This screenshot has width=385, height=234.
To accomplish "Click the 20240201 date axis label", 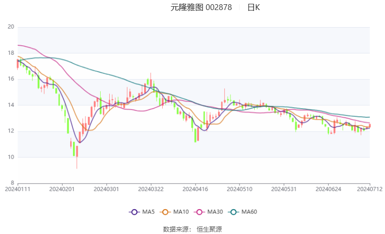I will point(62,189).
